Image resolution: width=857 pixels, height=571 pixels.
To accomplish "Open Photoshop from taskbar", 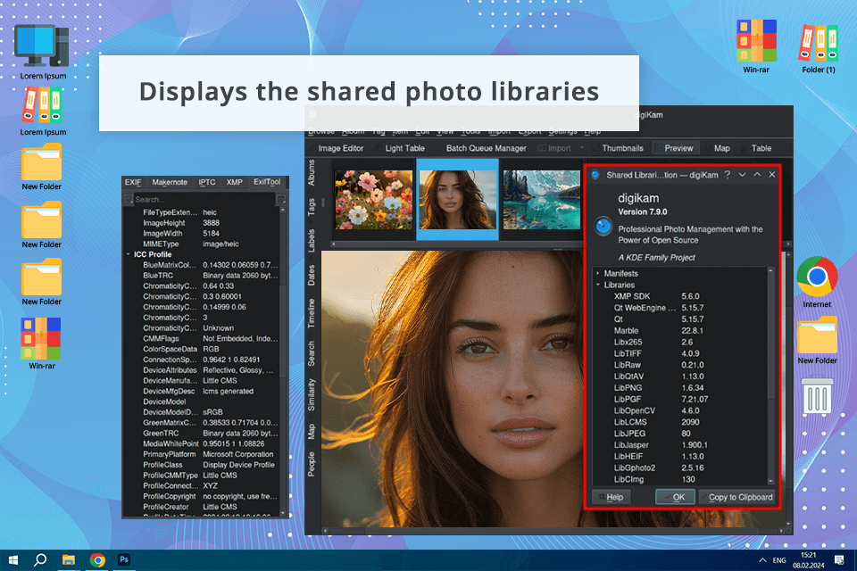I will click(x=124, y=559).
